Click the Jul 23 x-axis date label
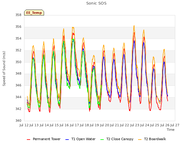 (x=135, y=125)
